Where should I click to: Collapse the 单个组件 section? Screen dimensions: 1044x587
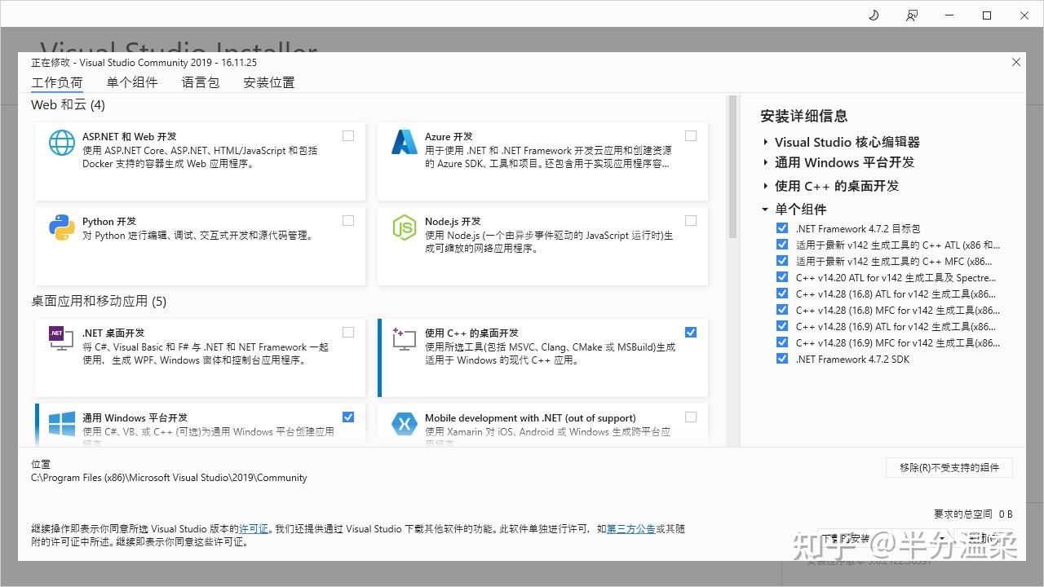click(x=765, y=209)
